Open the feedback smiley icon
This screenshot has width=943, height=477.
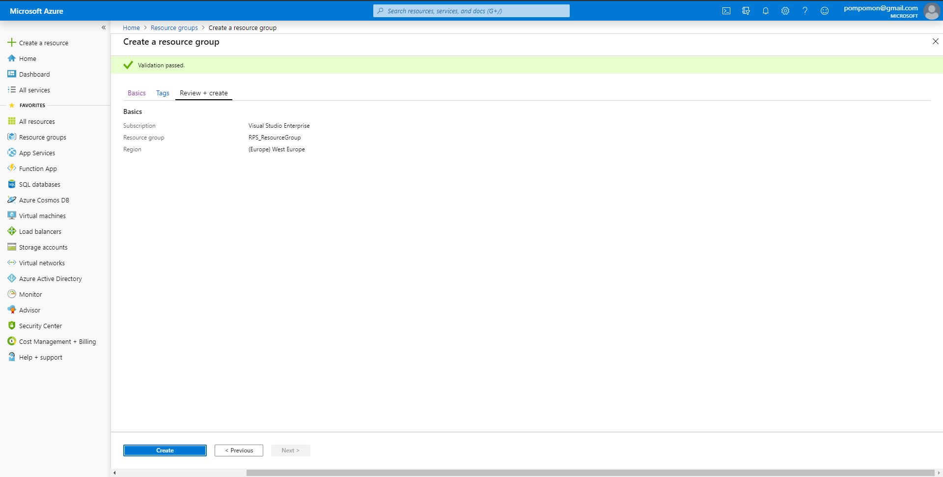pos(825,11)
